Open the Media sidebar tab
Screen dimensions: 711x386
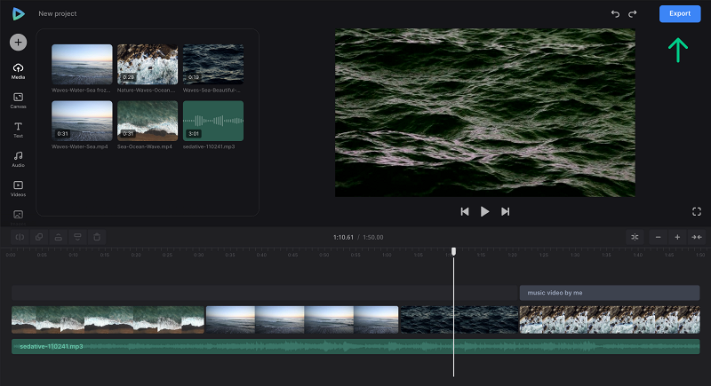tap(18, 71)
